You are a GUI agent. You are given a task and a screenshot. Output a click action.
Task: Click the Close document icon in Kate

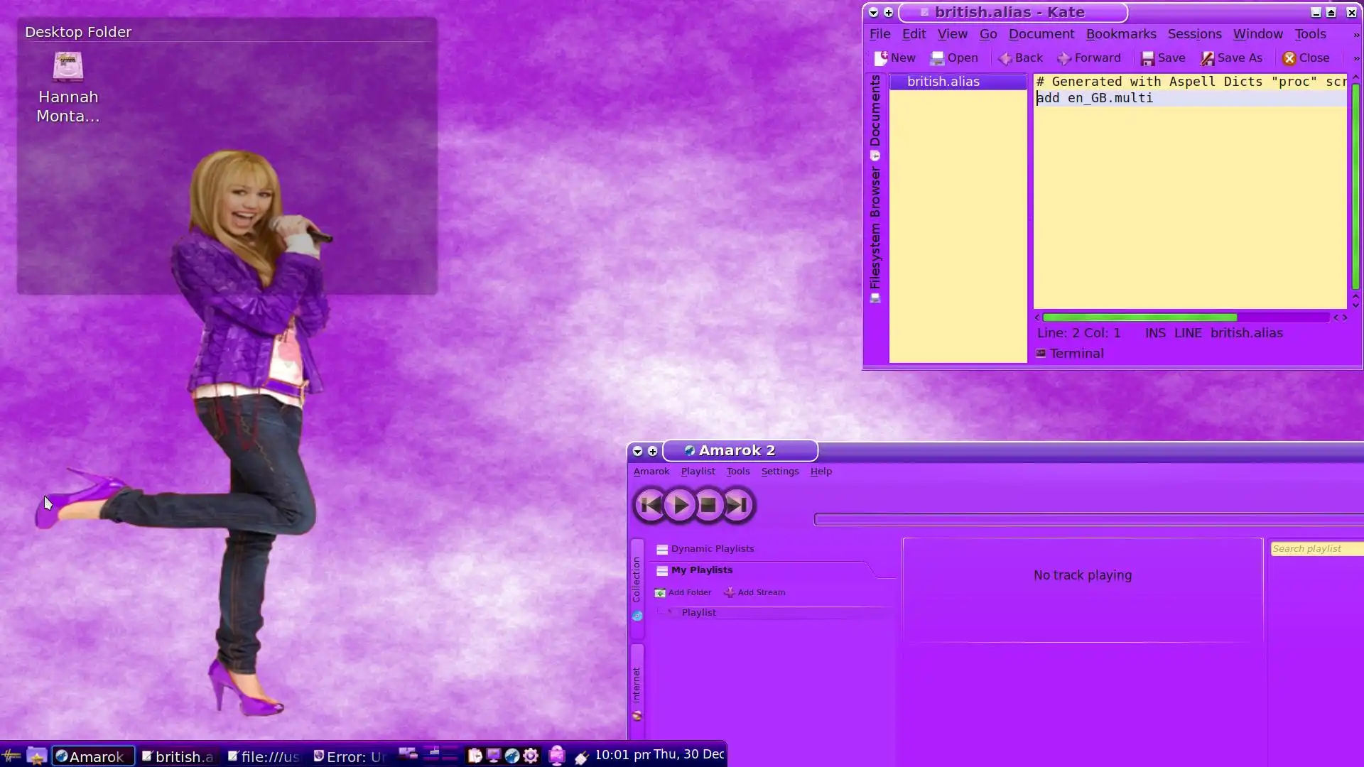coord(1289,58)
